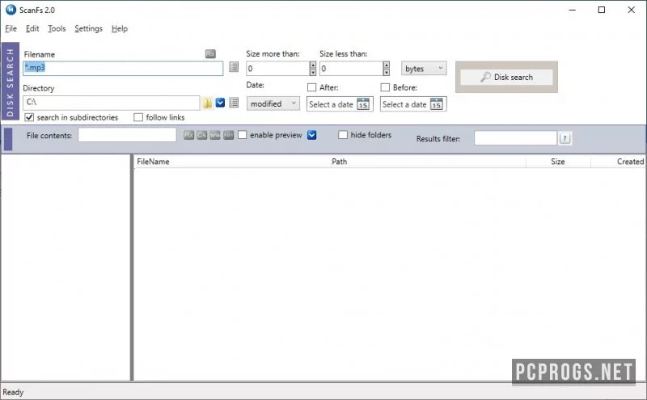Toggle the Rx regex option for file contents

pos(188,135)
